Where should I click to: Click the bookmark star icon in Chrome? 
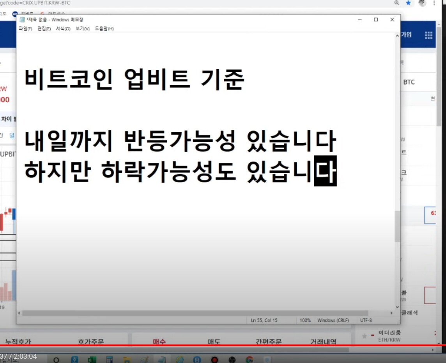click(x=409, y=3)
